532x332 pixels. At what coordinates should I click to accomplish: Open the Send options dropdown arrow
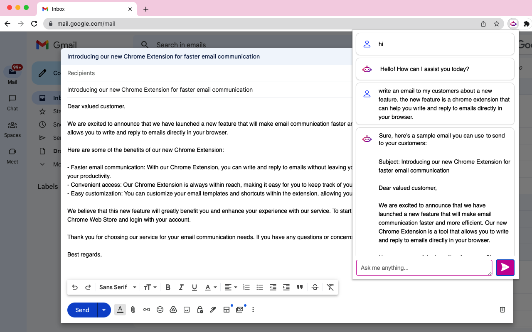pos(104,310)
